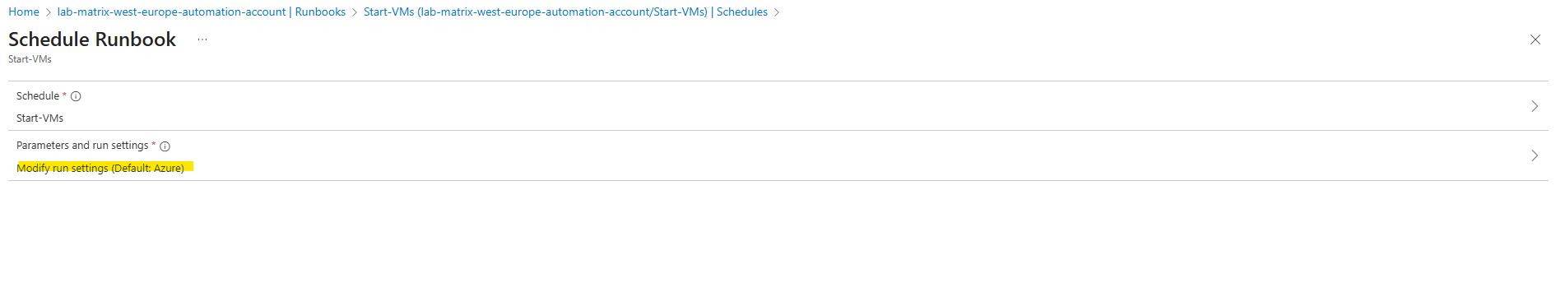
Task: Open the more options ellipsis beside Schedule Runbook
Action: [x=202, y=39]
